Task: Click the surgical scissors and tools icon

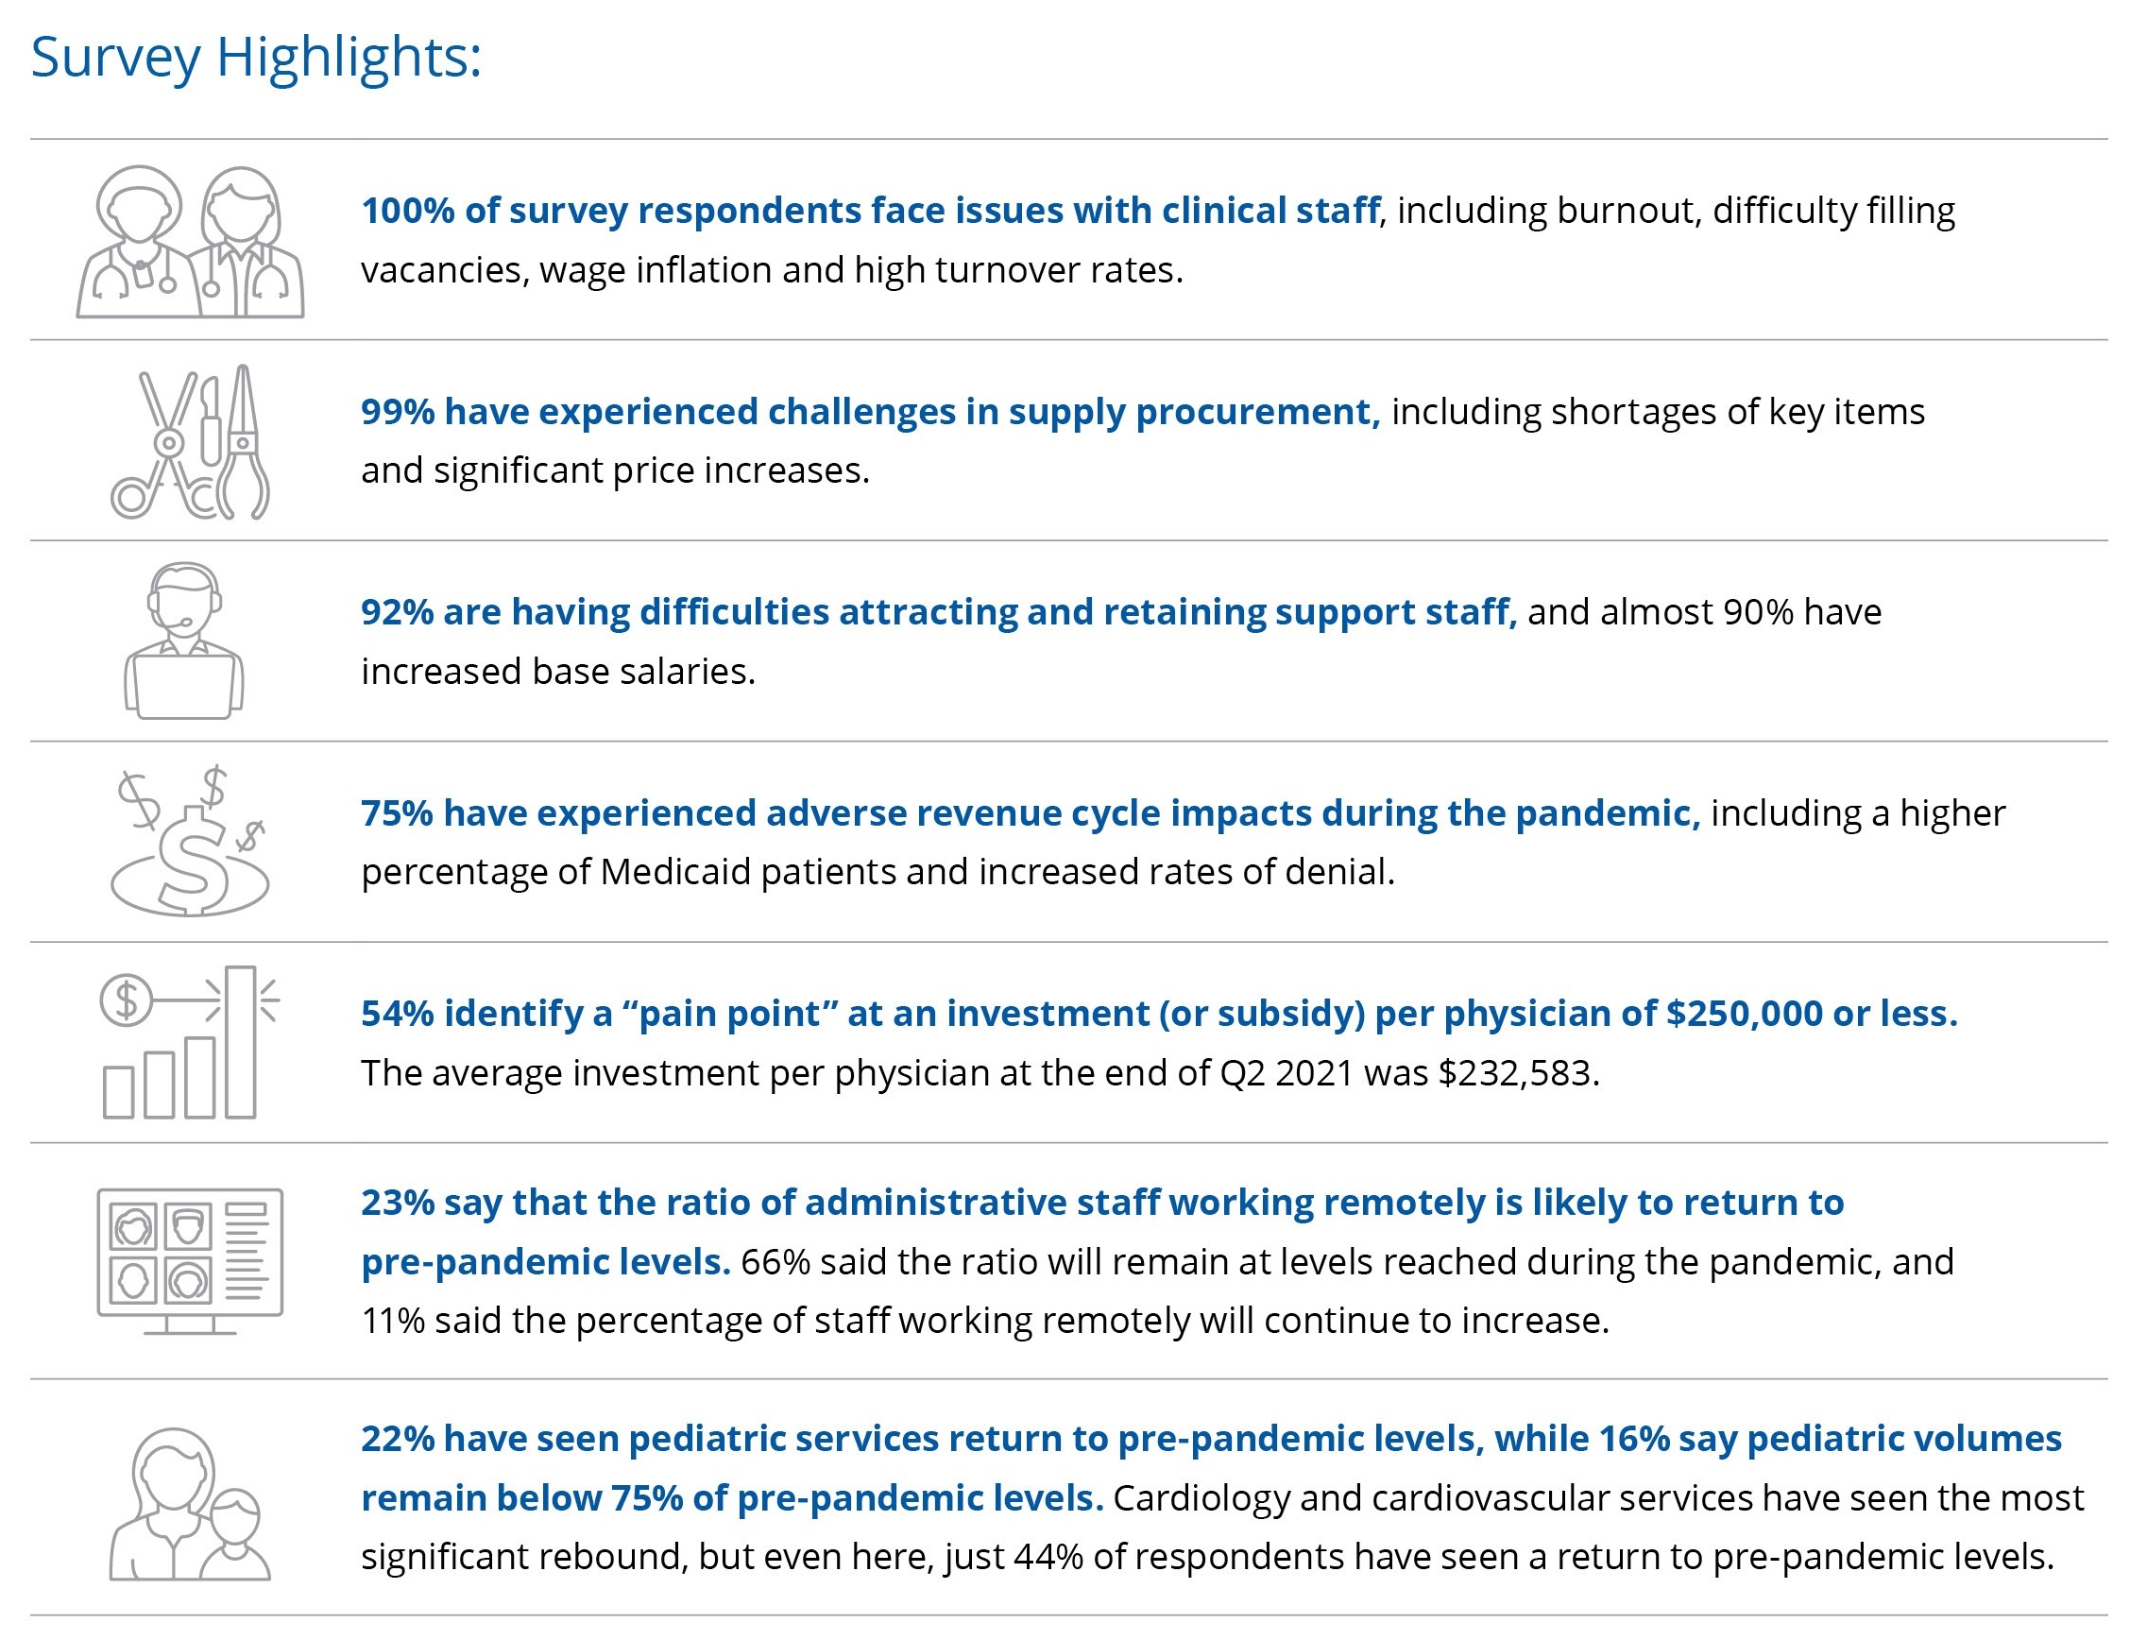Action: pos(190,442)
